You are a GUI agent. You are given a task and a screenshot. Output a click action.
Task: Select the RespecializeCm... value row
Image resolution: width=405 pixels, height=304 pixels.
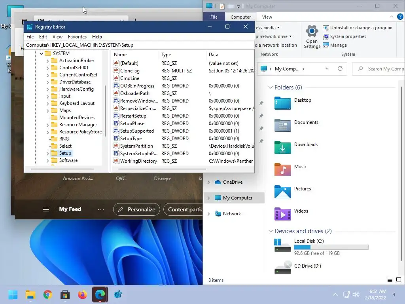[183, 108]
